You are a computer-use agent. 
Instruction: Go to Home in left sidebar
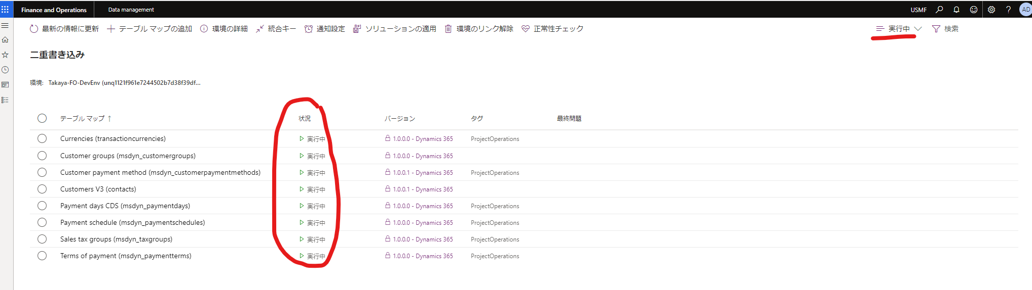(x=5, y=39)
